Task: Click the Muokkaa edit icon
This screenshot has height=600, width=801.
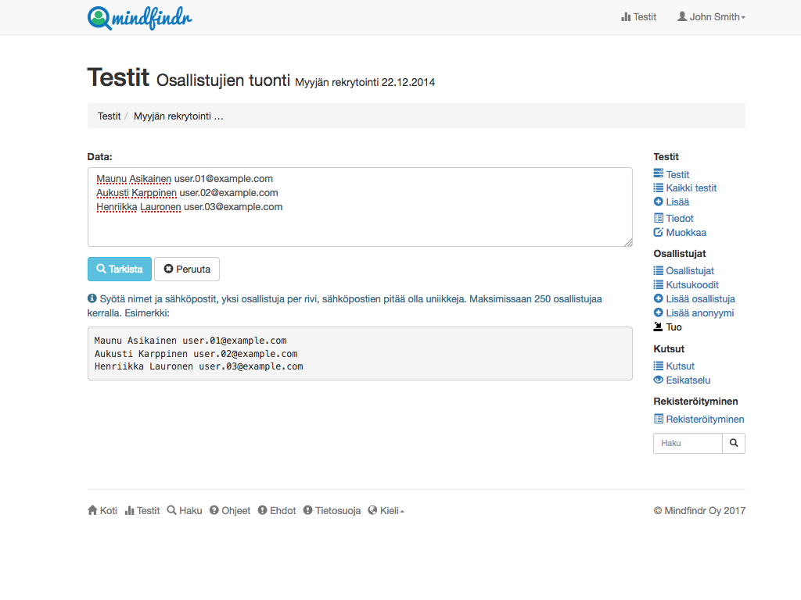Action: (659, 232)
